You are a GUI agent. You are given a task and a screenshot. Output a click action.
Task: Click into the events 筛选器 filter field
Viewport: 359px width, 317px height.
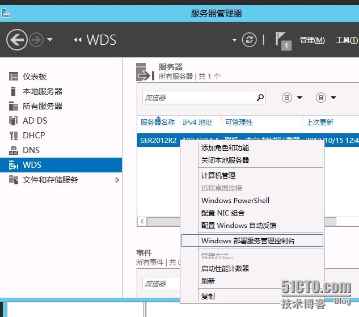pyautogui.click(x=161, y=284)
